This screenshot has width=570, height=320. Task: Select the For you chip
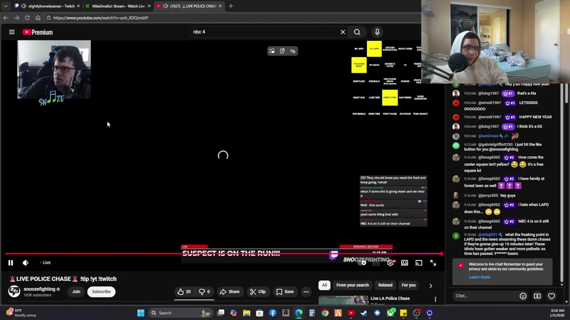click(x=408, y=285)
